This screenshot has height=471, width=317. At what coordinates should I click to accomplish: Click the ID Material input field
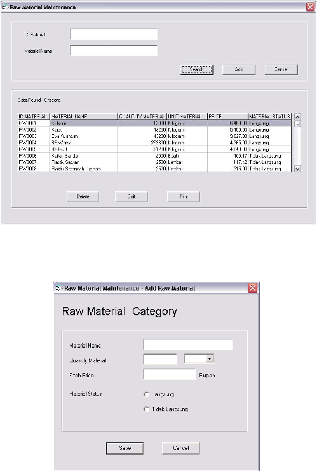point(114,34)
